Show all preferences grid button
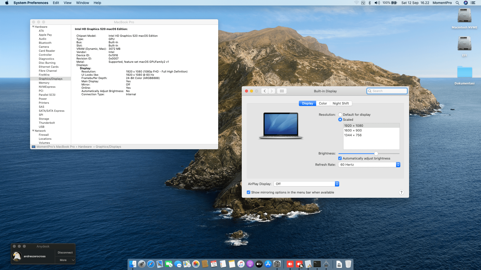Viewport: 481px width, 270px height. pos(282,91)
